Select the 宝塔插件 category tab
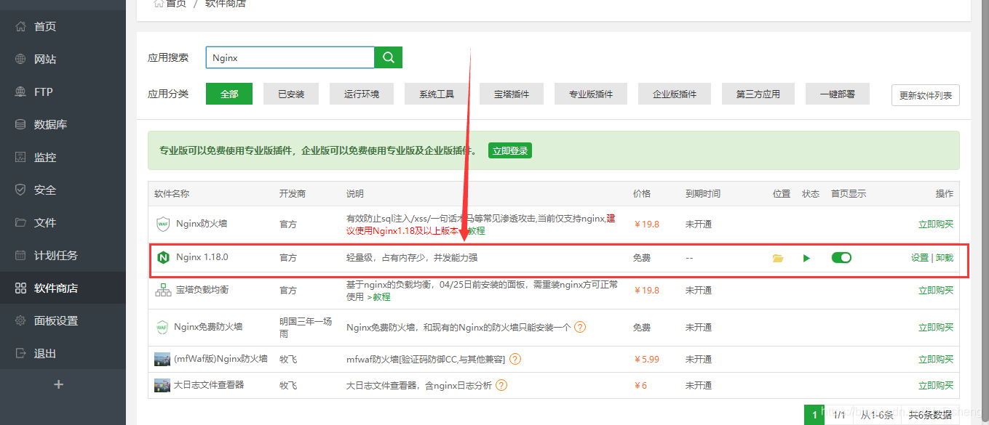 click(x=512, y=94)
